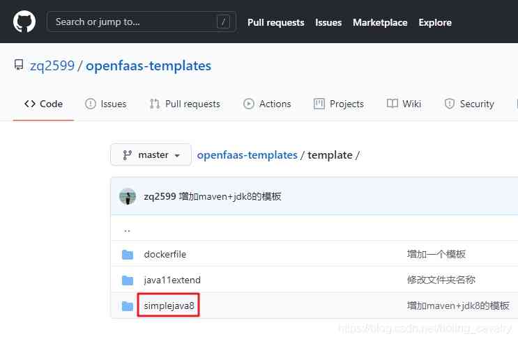Click the GitHub octocat logo
Image resolution: width=518 pixels, height=341 pixels.
coord(24,22)
